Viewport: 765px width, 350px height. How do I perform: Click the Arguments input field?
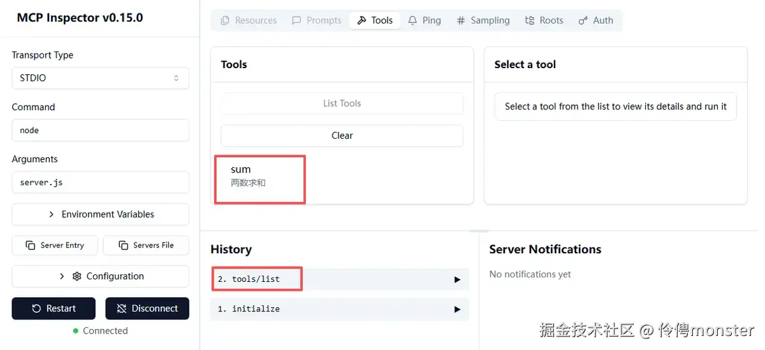(x=100, y=183)
